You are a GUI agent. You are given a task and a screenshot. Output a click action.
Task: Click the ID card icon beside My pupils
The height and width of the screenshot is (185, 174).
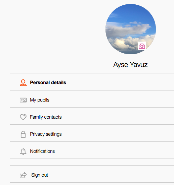tap(23, 100)
